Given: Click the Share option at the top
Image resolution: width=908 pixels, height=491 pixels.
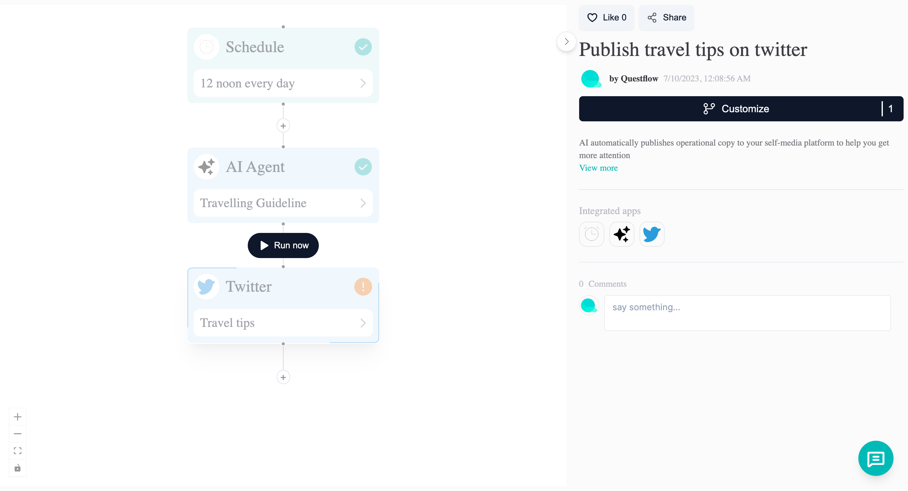Looking at the screenshot, I should point(666,17).
